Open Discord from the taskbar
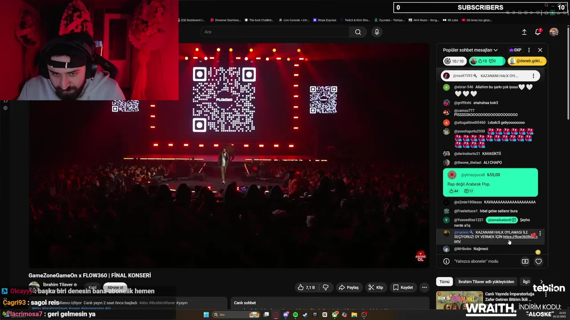570x320 pixels. tap(285, 315)
